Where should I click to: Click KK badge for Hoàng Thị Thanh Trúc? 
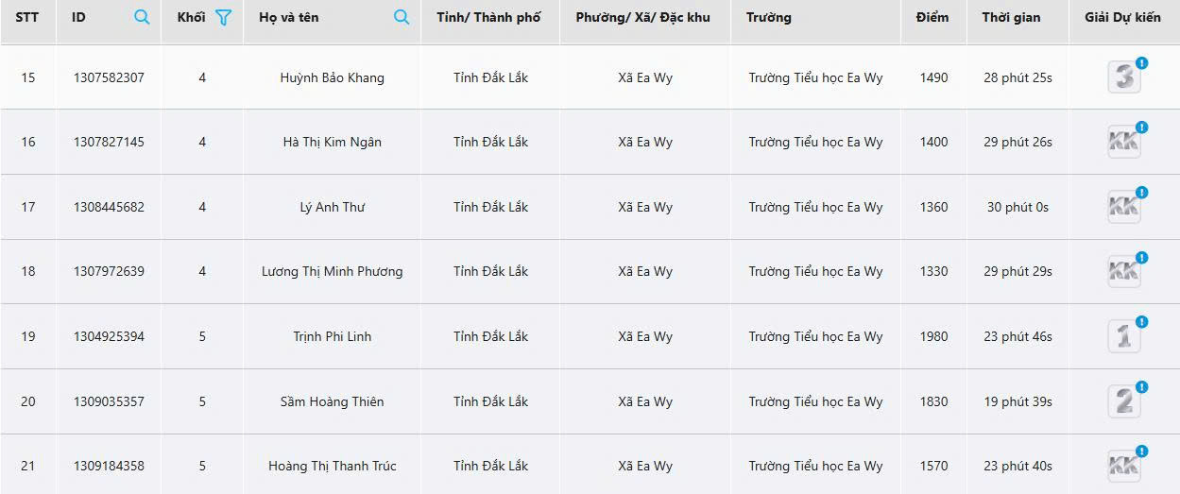point(1123,467)
